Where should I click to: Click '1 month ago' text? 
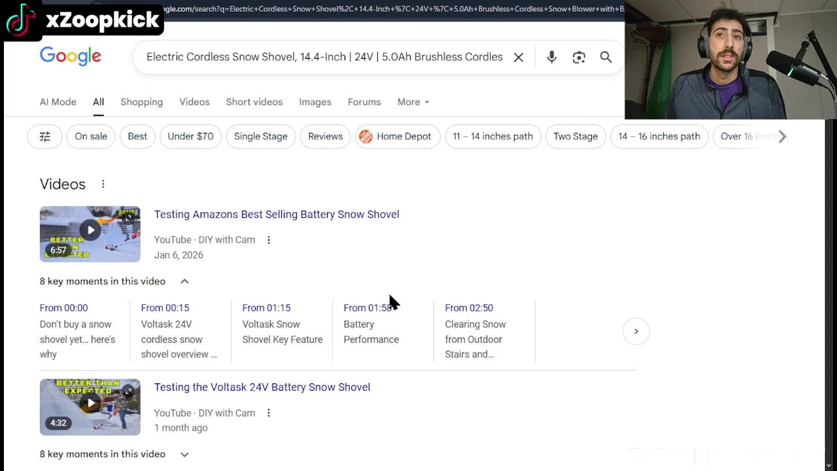180,428
